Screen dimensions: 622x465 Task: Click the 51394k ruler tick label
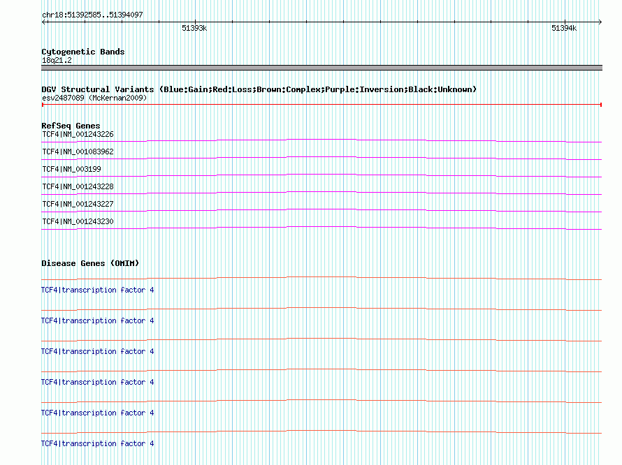[x=564, y=28]
